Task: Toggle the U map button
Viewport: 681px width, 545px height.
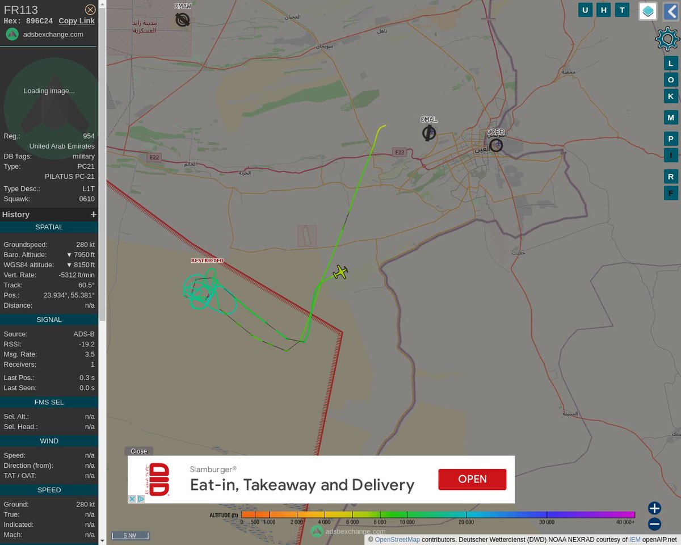Action: pyautogui.click(x=585, y=10)
